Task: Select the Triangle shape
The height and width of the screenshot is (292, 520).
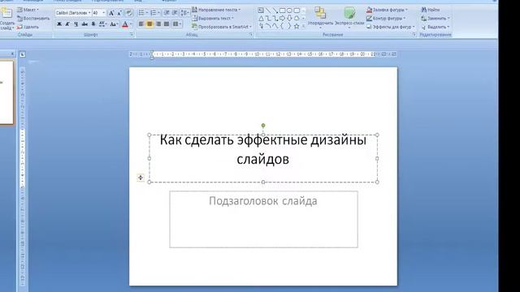Action: [261, 19]
